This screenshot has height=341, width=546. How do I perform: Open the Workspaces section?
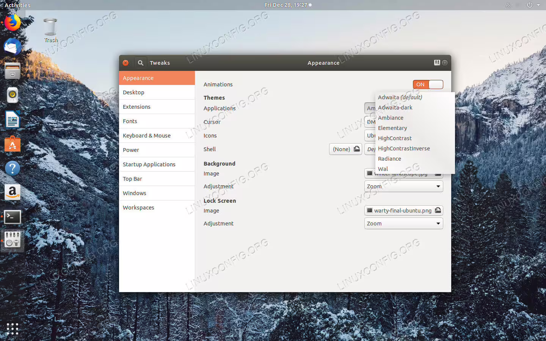pyautogui.click(x=157, y=208)
